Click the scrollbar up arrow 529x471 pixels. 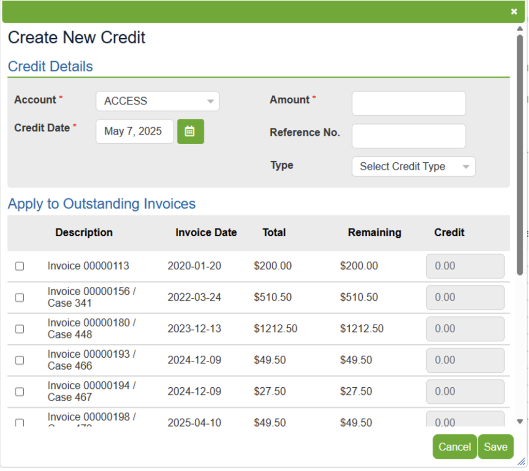[520, 29]
